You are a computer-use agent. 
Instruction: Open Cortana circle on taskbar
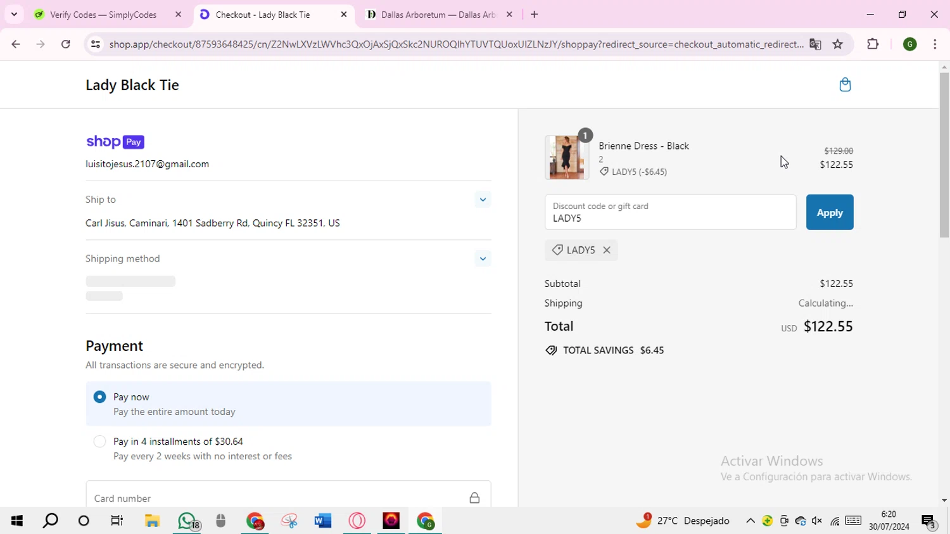pyautogui.click(x=84, y=521)
